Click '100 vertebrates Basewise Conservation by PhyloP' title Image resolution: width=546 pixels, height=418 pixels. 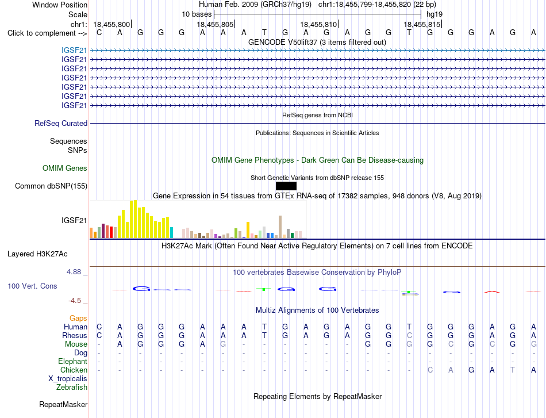coord(317,273)
